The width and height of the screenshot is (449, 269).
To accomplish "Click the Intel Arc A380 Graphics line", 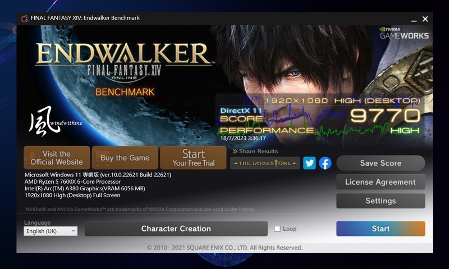I will coord(85,189).
